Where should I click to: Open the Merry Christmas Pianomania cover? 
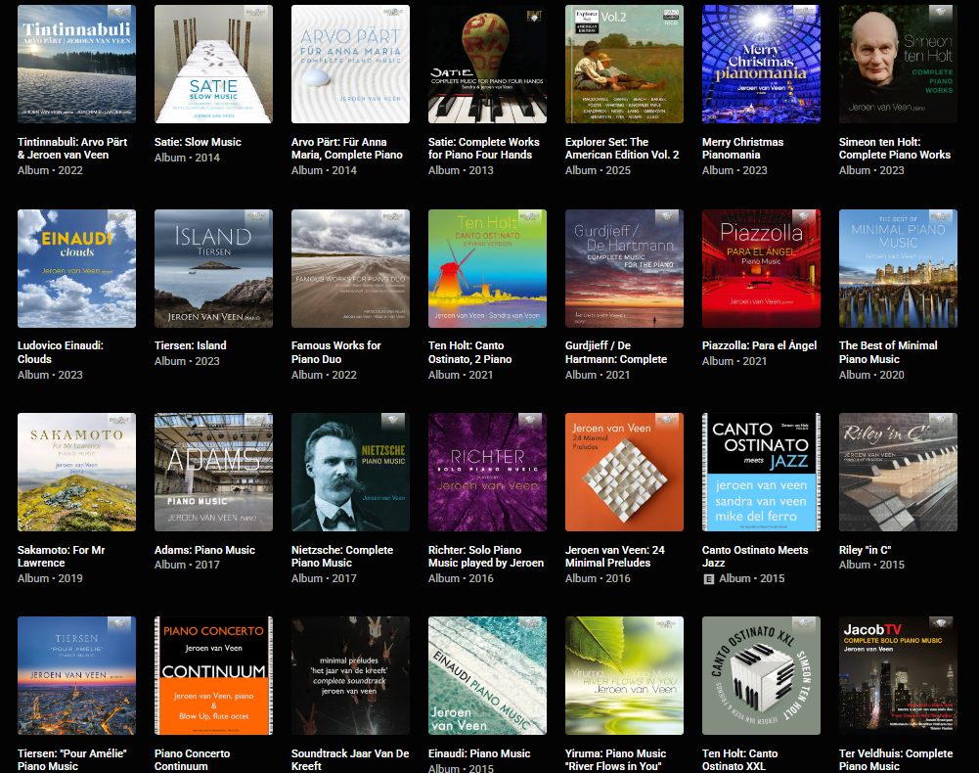tap(761, 64)
